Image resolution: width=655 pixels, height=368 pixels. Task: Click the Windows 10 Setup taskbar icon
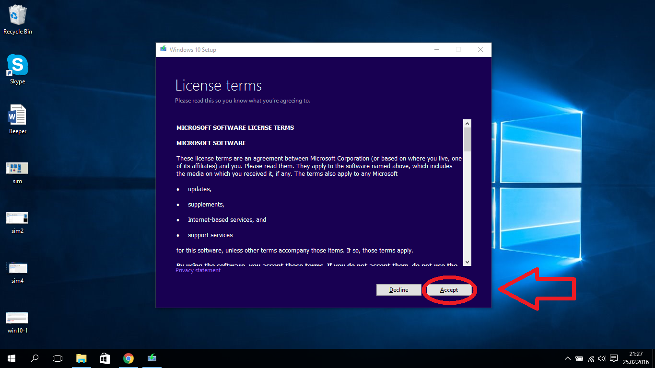click(152, 358)
